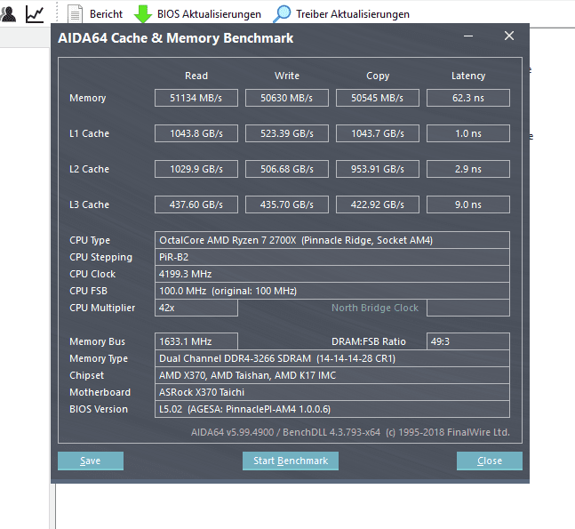Viewport: 575px width, 529px height.
Task: Open the Bericht toolbar item
Action: point(106,14)
